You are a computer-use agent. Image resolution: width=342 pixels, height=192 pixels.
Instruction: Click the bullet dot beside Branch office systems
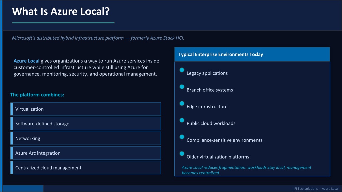tap(182, 87)
